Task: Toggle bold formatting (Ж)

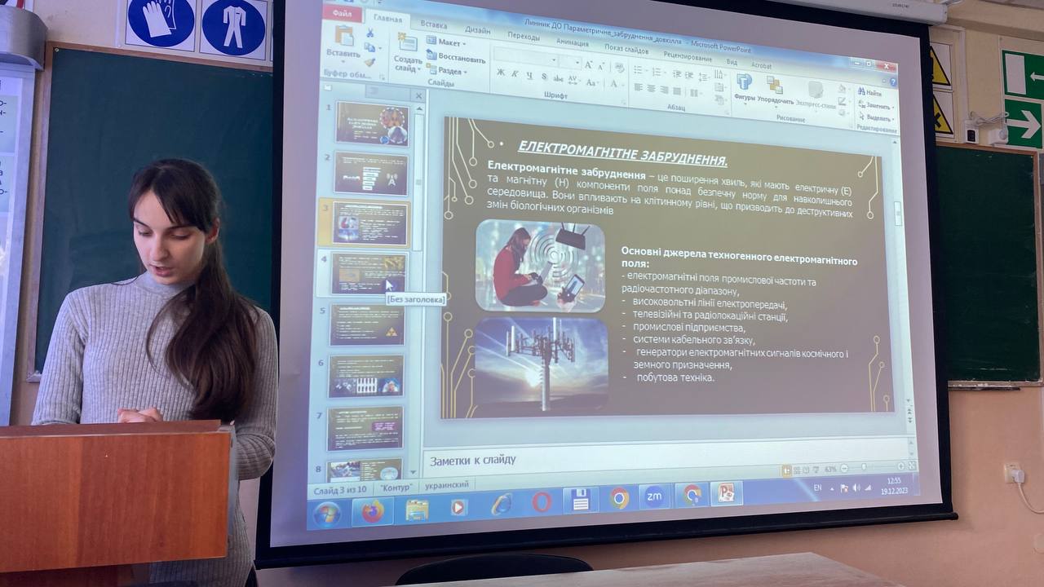Action: (502, 73)
